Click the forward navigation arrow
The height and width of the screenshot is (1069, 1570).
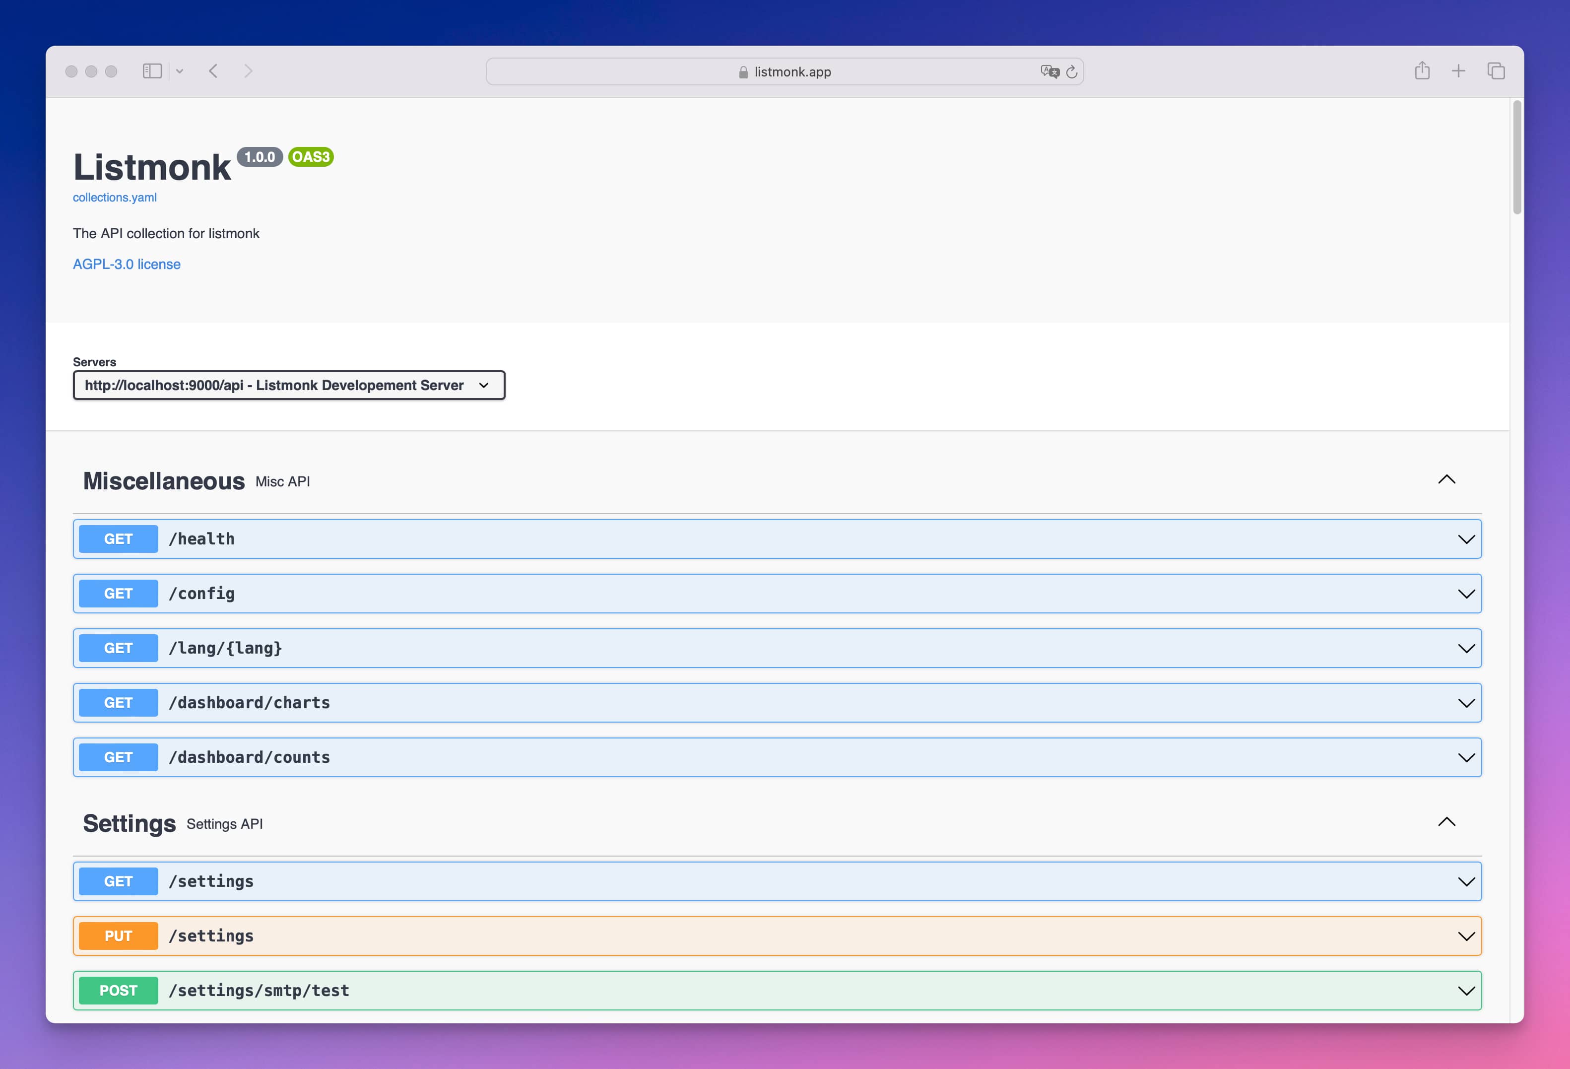pos(248,71)
